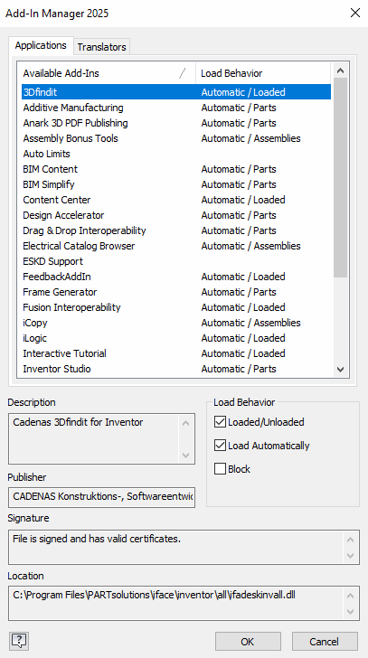Click the signed certificates signature text
The height and width of the screenshot is (658, 368).
[x=97, y=539]
